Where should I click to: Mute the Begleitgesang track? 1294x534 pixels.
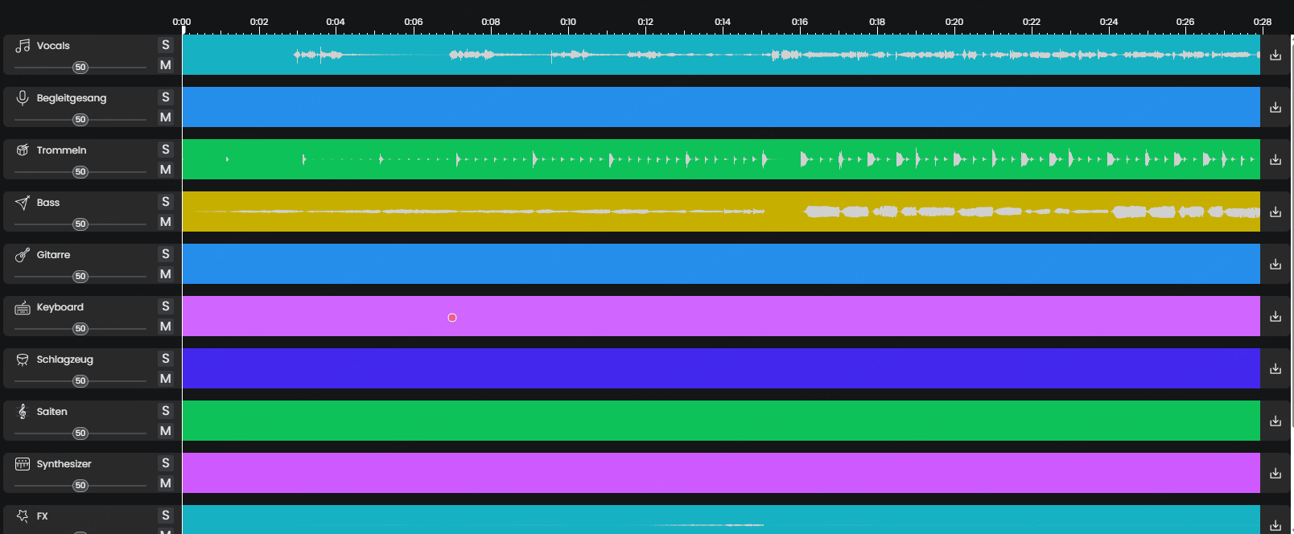(166, 117)
